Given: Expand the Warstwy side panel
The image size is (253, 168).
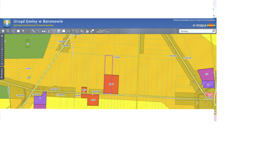Looking at the screenshot, I should 2,73.
